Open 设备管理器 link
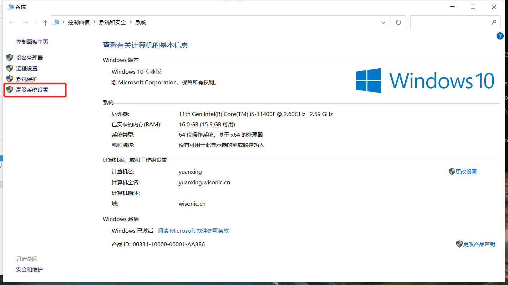This screenshot has height=285, width=508. [29, 58]
